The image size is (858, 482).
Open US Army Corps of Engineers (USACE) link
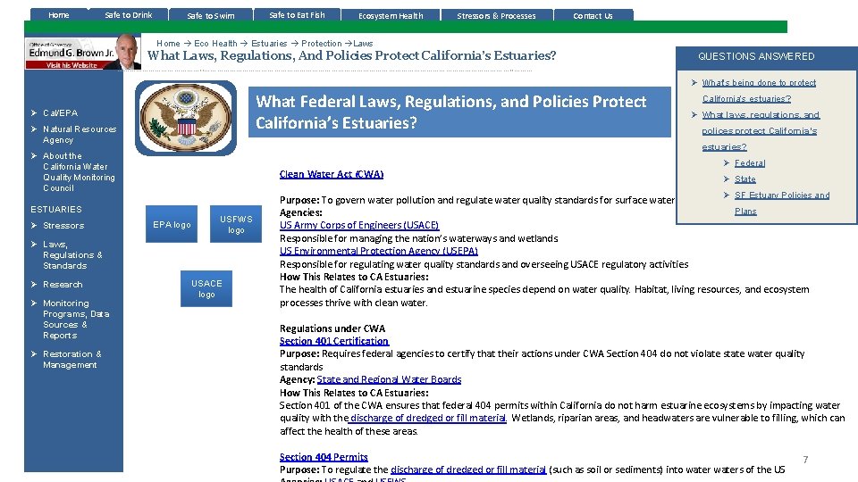(x=359, y=225)
